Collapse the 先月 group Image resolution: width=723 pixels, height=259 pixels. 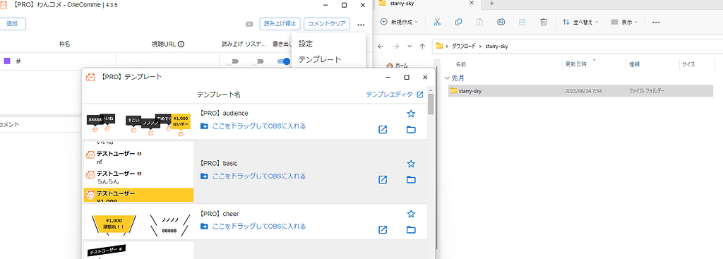coord(447,78)
